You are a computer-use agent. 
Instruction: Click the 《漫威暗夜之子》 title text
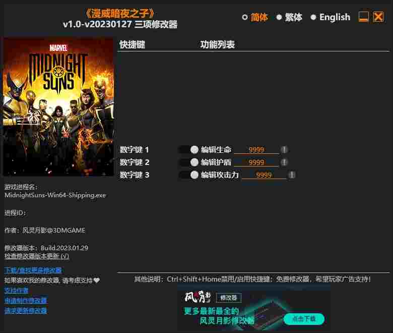pos(120,14)
